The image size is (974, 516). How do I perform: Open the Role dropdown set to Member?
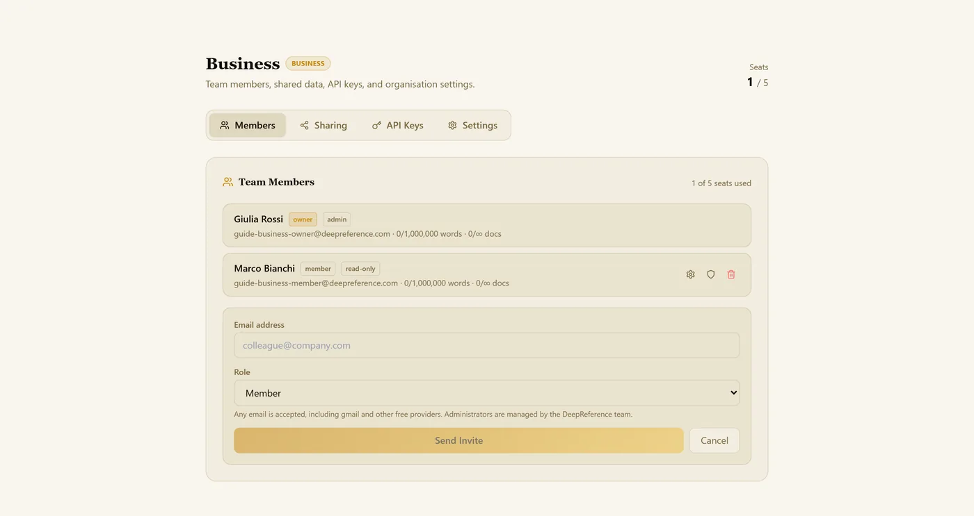tap(486, 393)
